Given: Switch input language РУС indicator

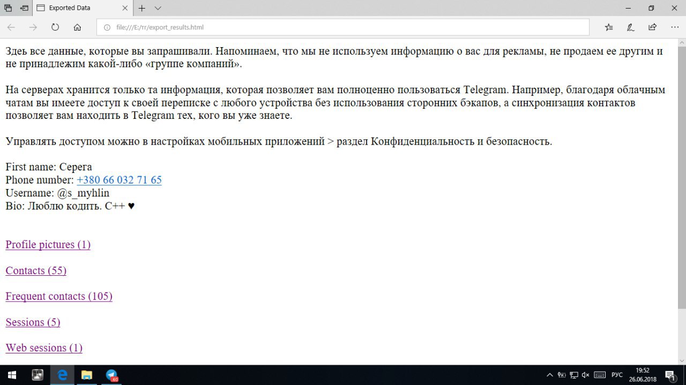Looking at the screenshot, I should coord(617,375).
